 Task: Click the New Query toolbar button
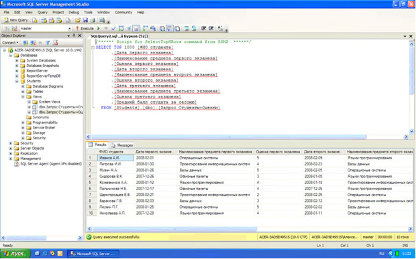pos(16,20)
